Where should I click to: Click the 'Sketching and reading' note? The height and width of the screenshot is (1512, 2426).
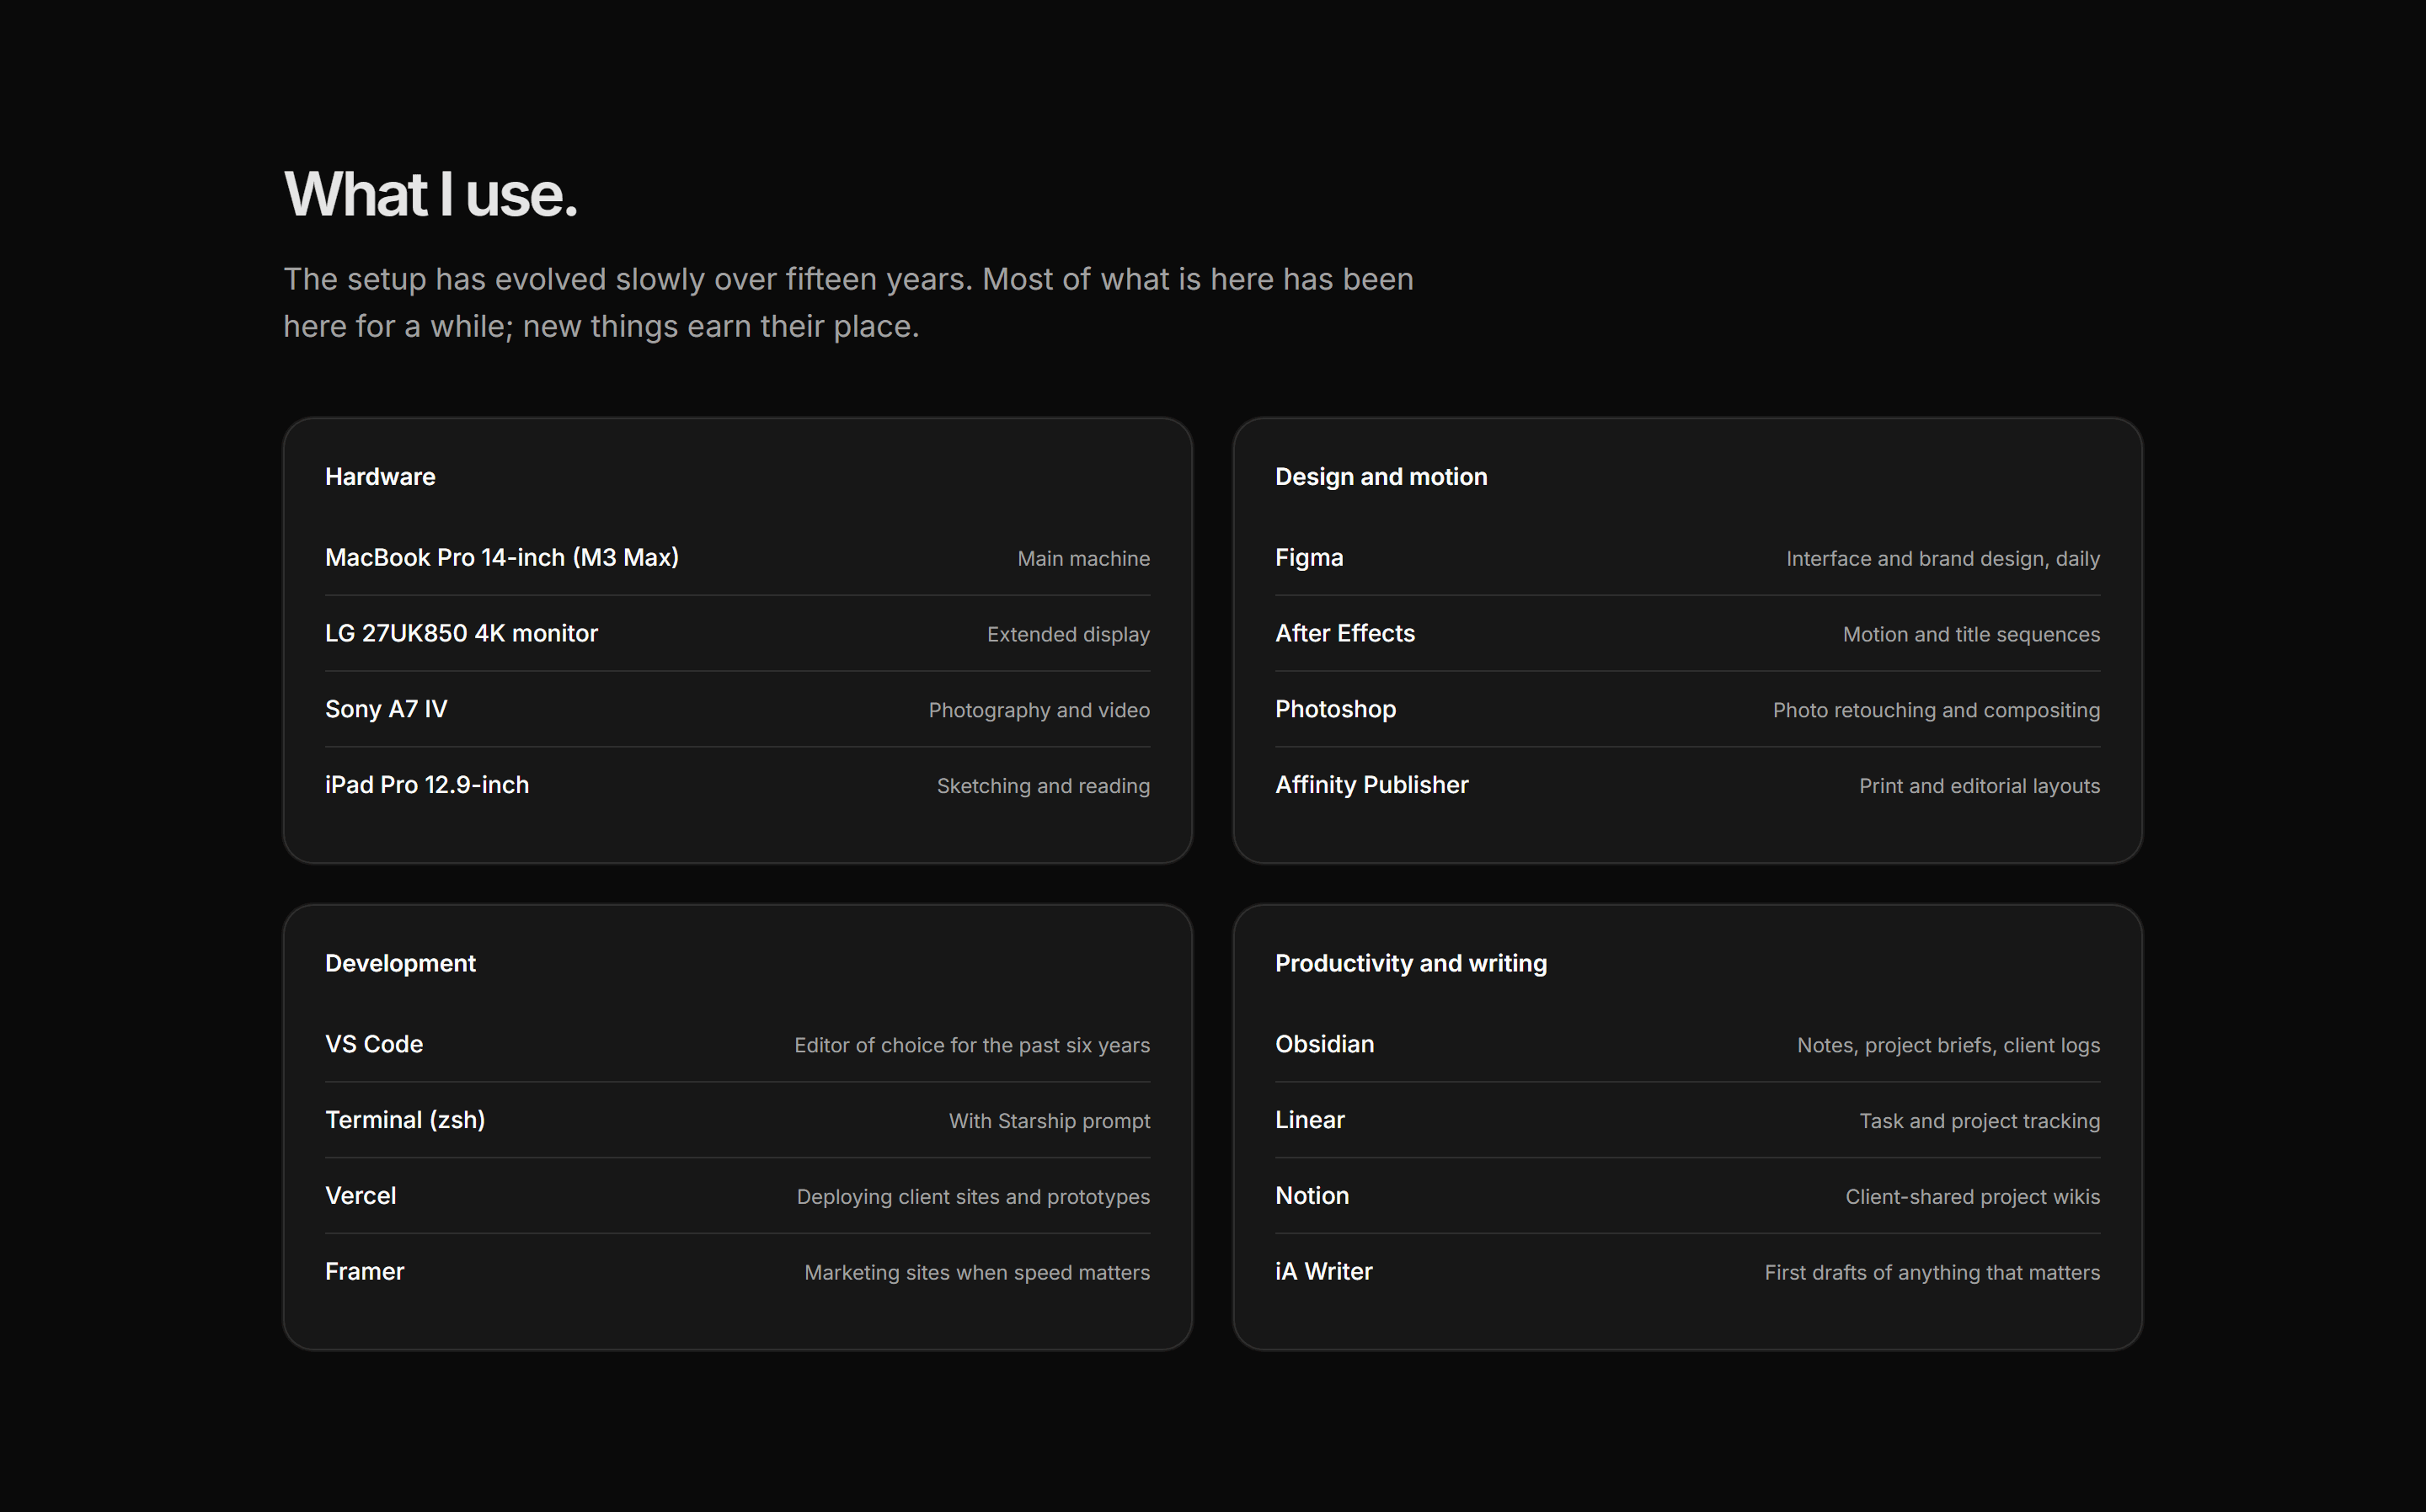[x=1044, y=787]
